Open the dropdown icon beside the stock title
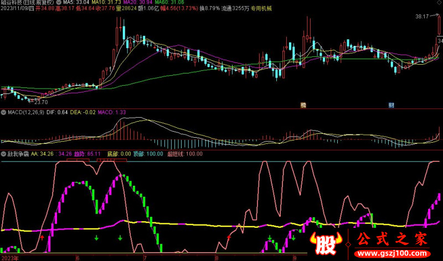This screenshot has width=443, height=261. [x=59, y=2]
